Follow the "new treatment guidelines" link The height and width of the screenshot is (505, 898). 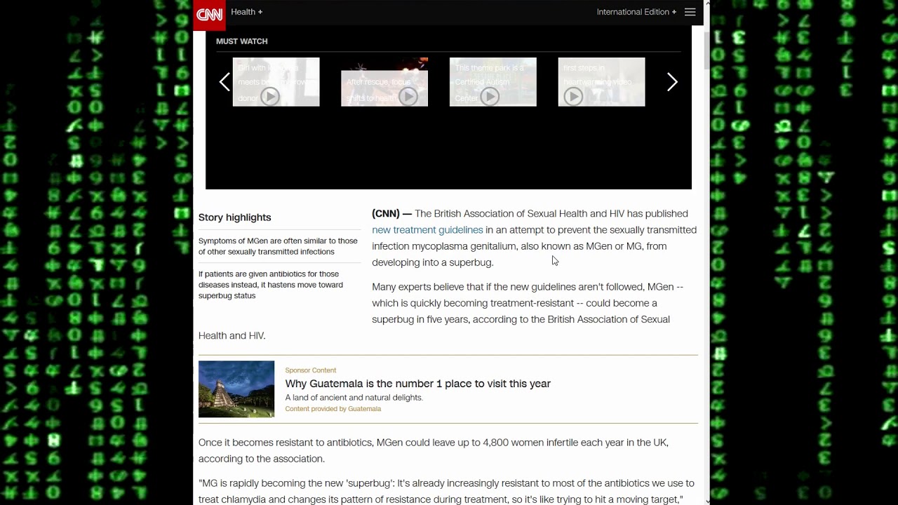point(427,230)
